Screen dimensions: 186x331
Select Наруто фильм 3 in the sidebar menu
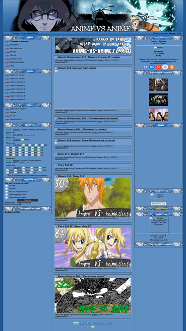click(x=17, y=89)
